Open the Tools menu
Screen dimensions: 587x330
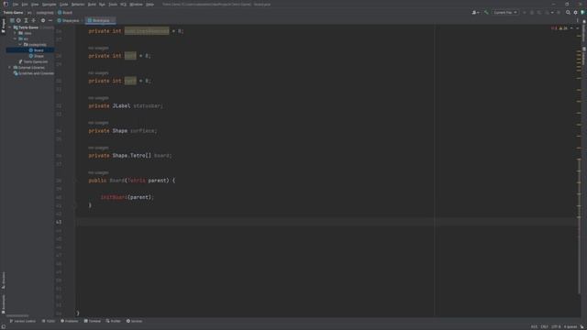click(x=113, y=5)
